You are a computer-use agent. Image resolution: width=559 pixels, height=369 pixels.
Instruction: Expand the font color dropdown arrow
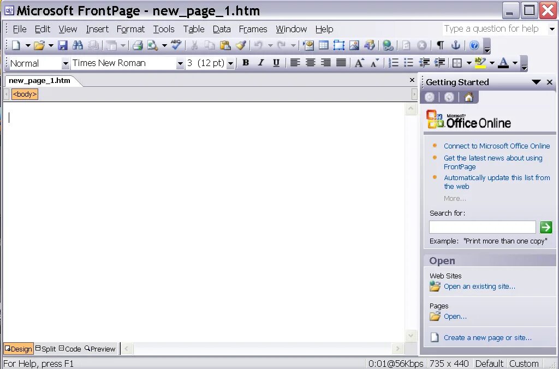tap(515, 63)
